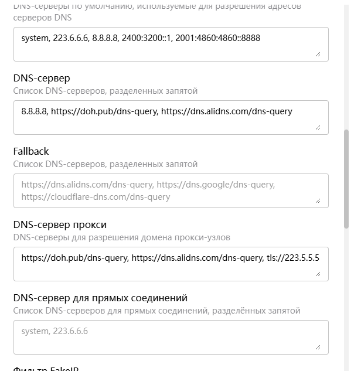361x371 pixels.
Task: Click the partially visible Фильтр FakeIP heading
Action: [46, 368]
